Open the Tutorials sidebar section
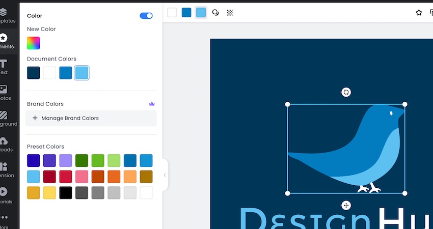The height and width of the screenshot is (229, 433). [6, 195]
